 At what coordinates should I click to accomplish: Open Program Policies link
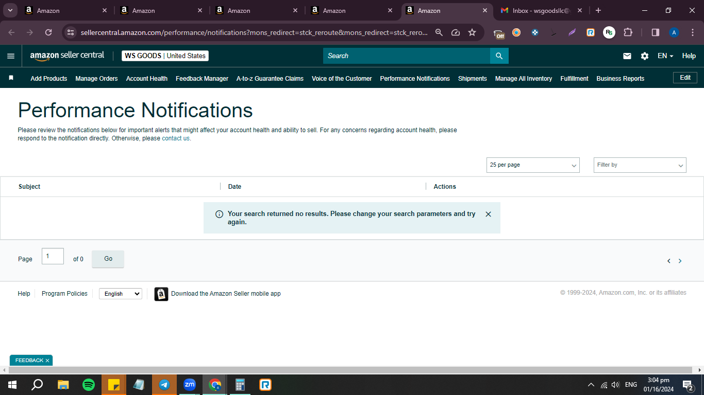64,294
